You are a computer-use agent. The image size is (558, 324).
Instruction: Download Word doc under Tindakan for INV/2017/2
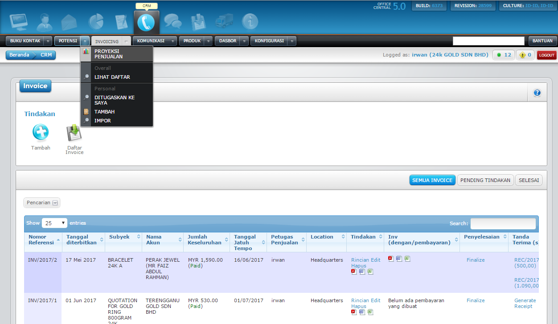point(362,272)
